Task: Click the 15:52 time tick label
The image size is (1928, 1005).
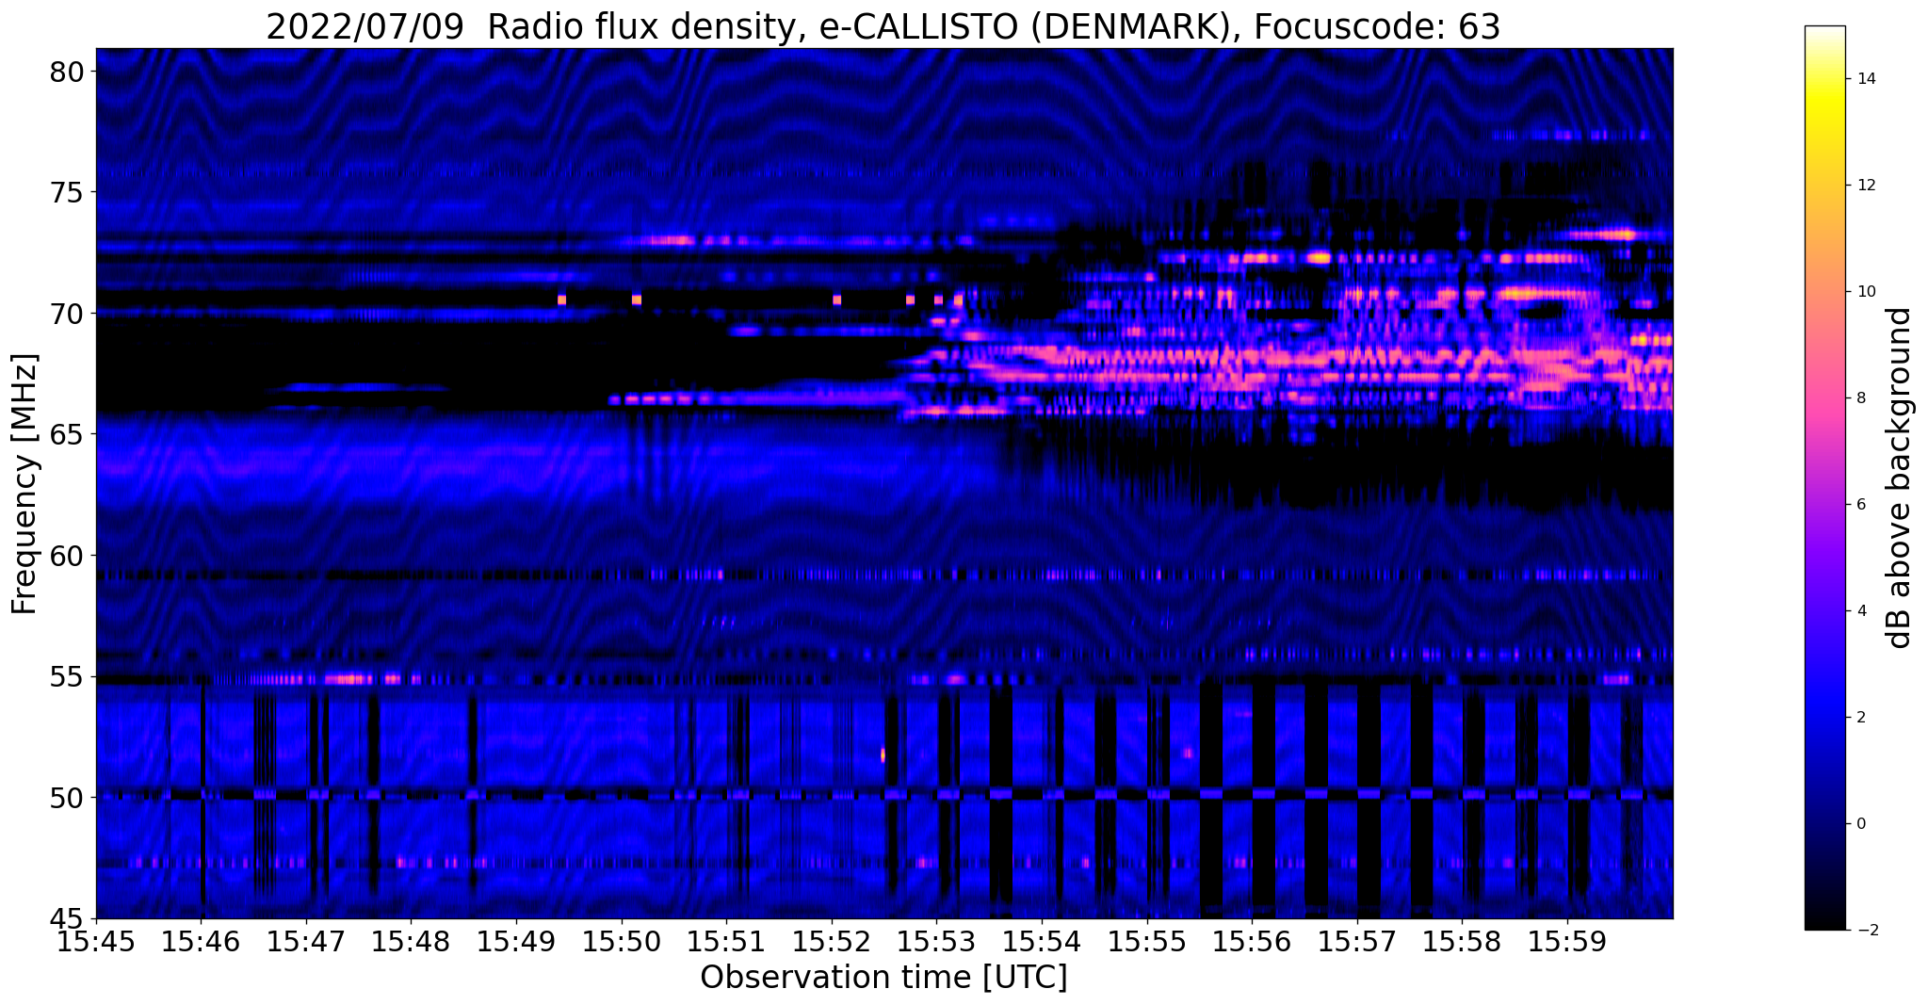Action: [x=832, y=942]
